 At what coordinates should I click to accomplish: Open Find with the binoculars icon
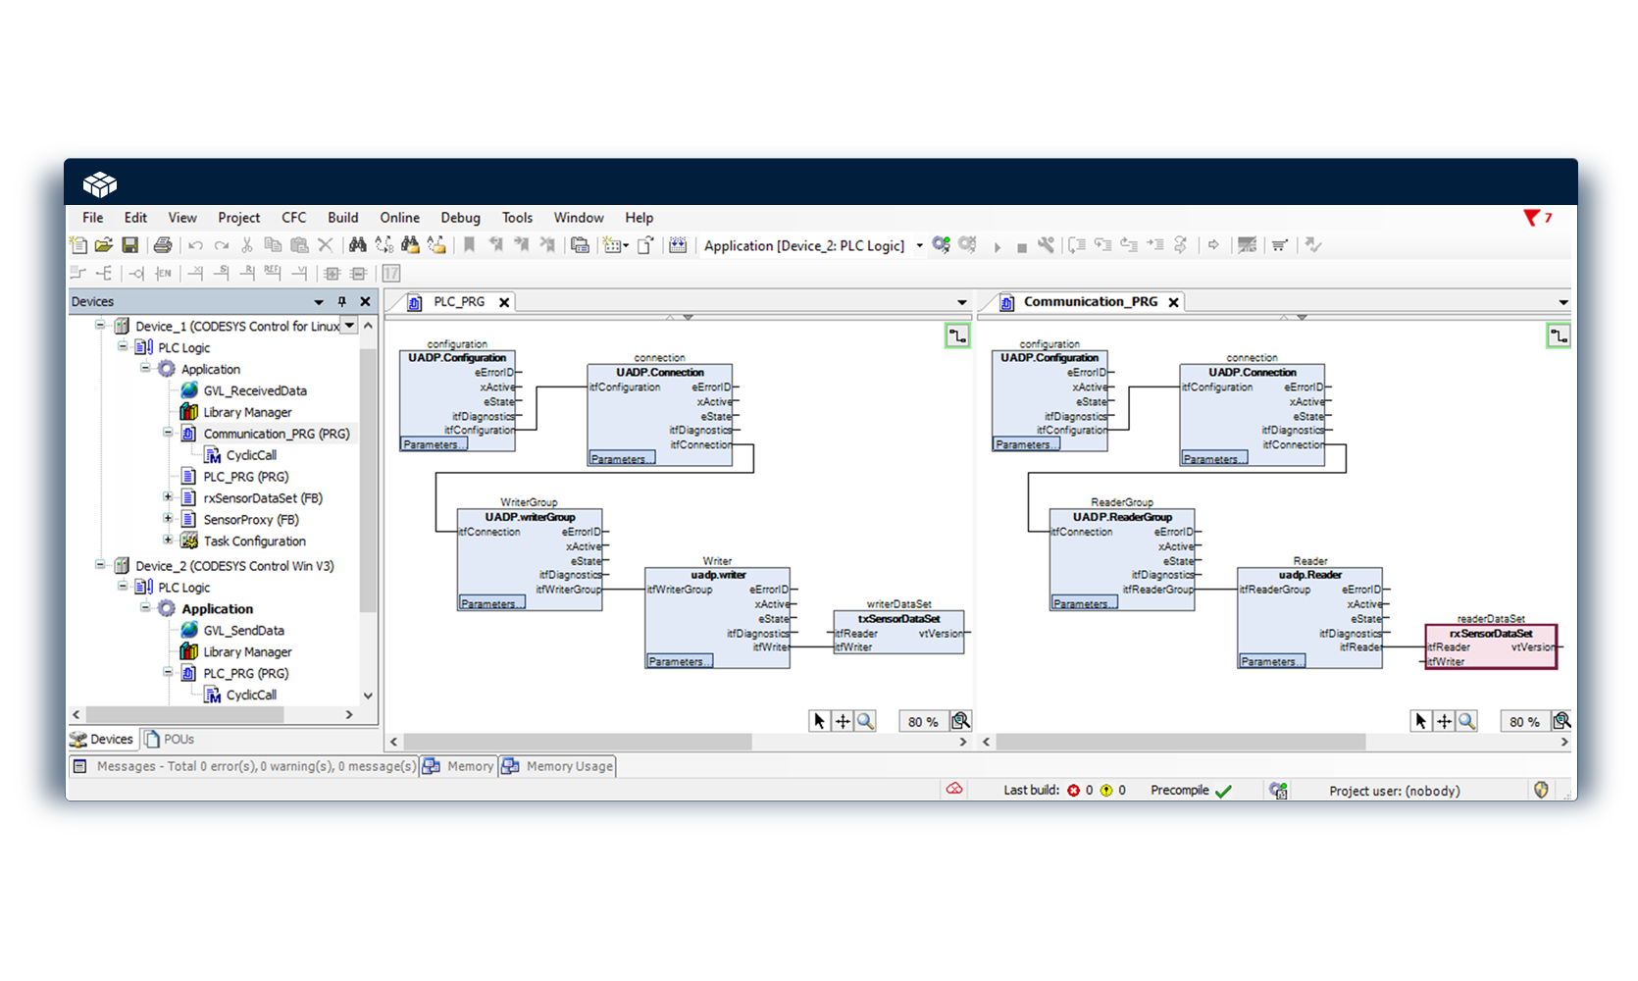(x=357, y=245)
